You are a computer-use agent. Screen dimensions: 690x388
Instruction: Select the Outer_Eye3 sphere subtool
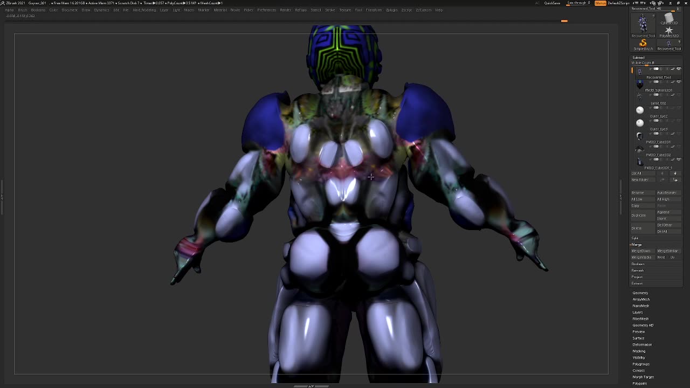640,123
